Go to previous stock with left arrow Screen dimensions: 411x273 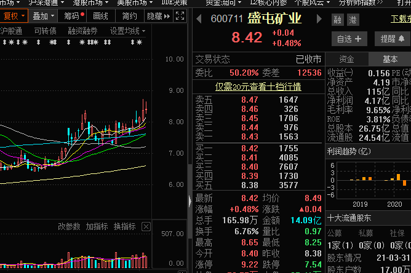(x=199, y=19)
